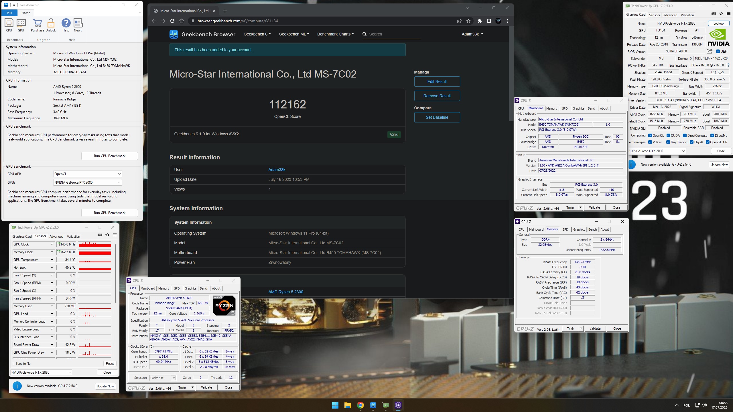Take a screenshot in the GPU-Z sensors window
Image resolution: width=733 pixels, height=412 pixels.
point(100,235)
